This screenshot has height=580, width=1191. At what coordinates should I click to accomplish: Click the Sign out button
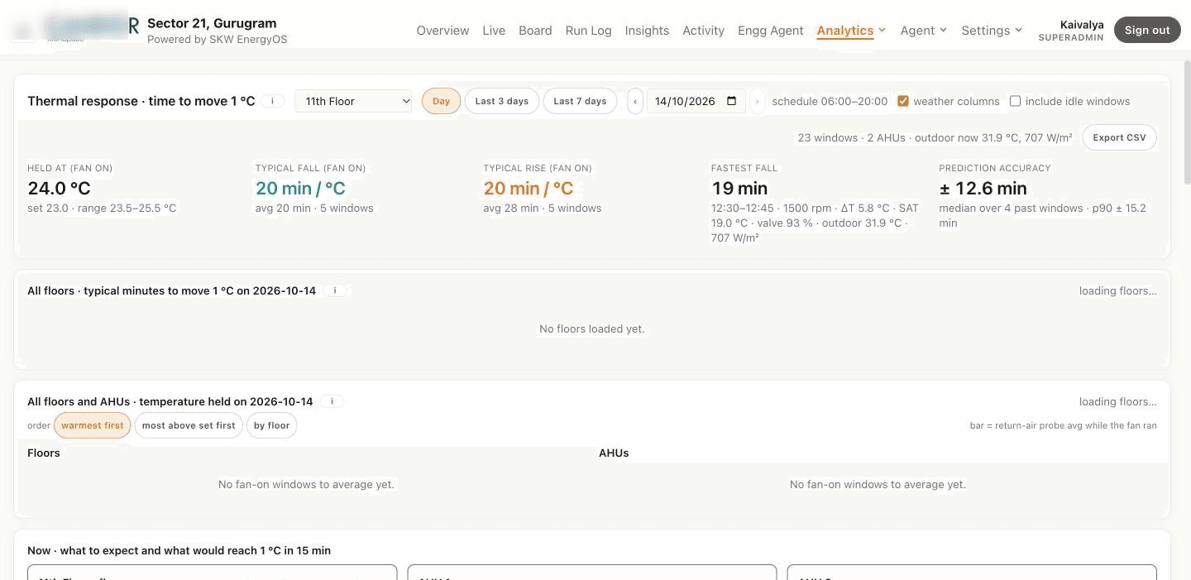(x=1147, y=30)
